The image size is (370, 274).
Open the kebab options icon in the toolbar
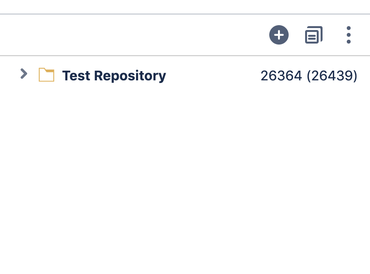349,35
